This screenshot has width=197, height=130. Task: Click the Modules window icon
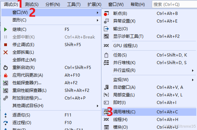pyautogui.click(x=106, y=127)
